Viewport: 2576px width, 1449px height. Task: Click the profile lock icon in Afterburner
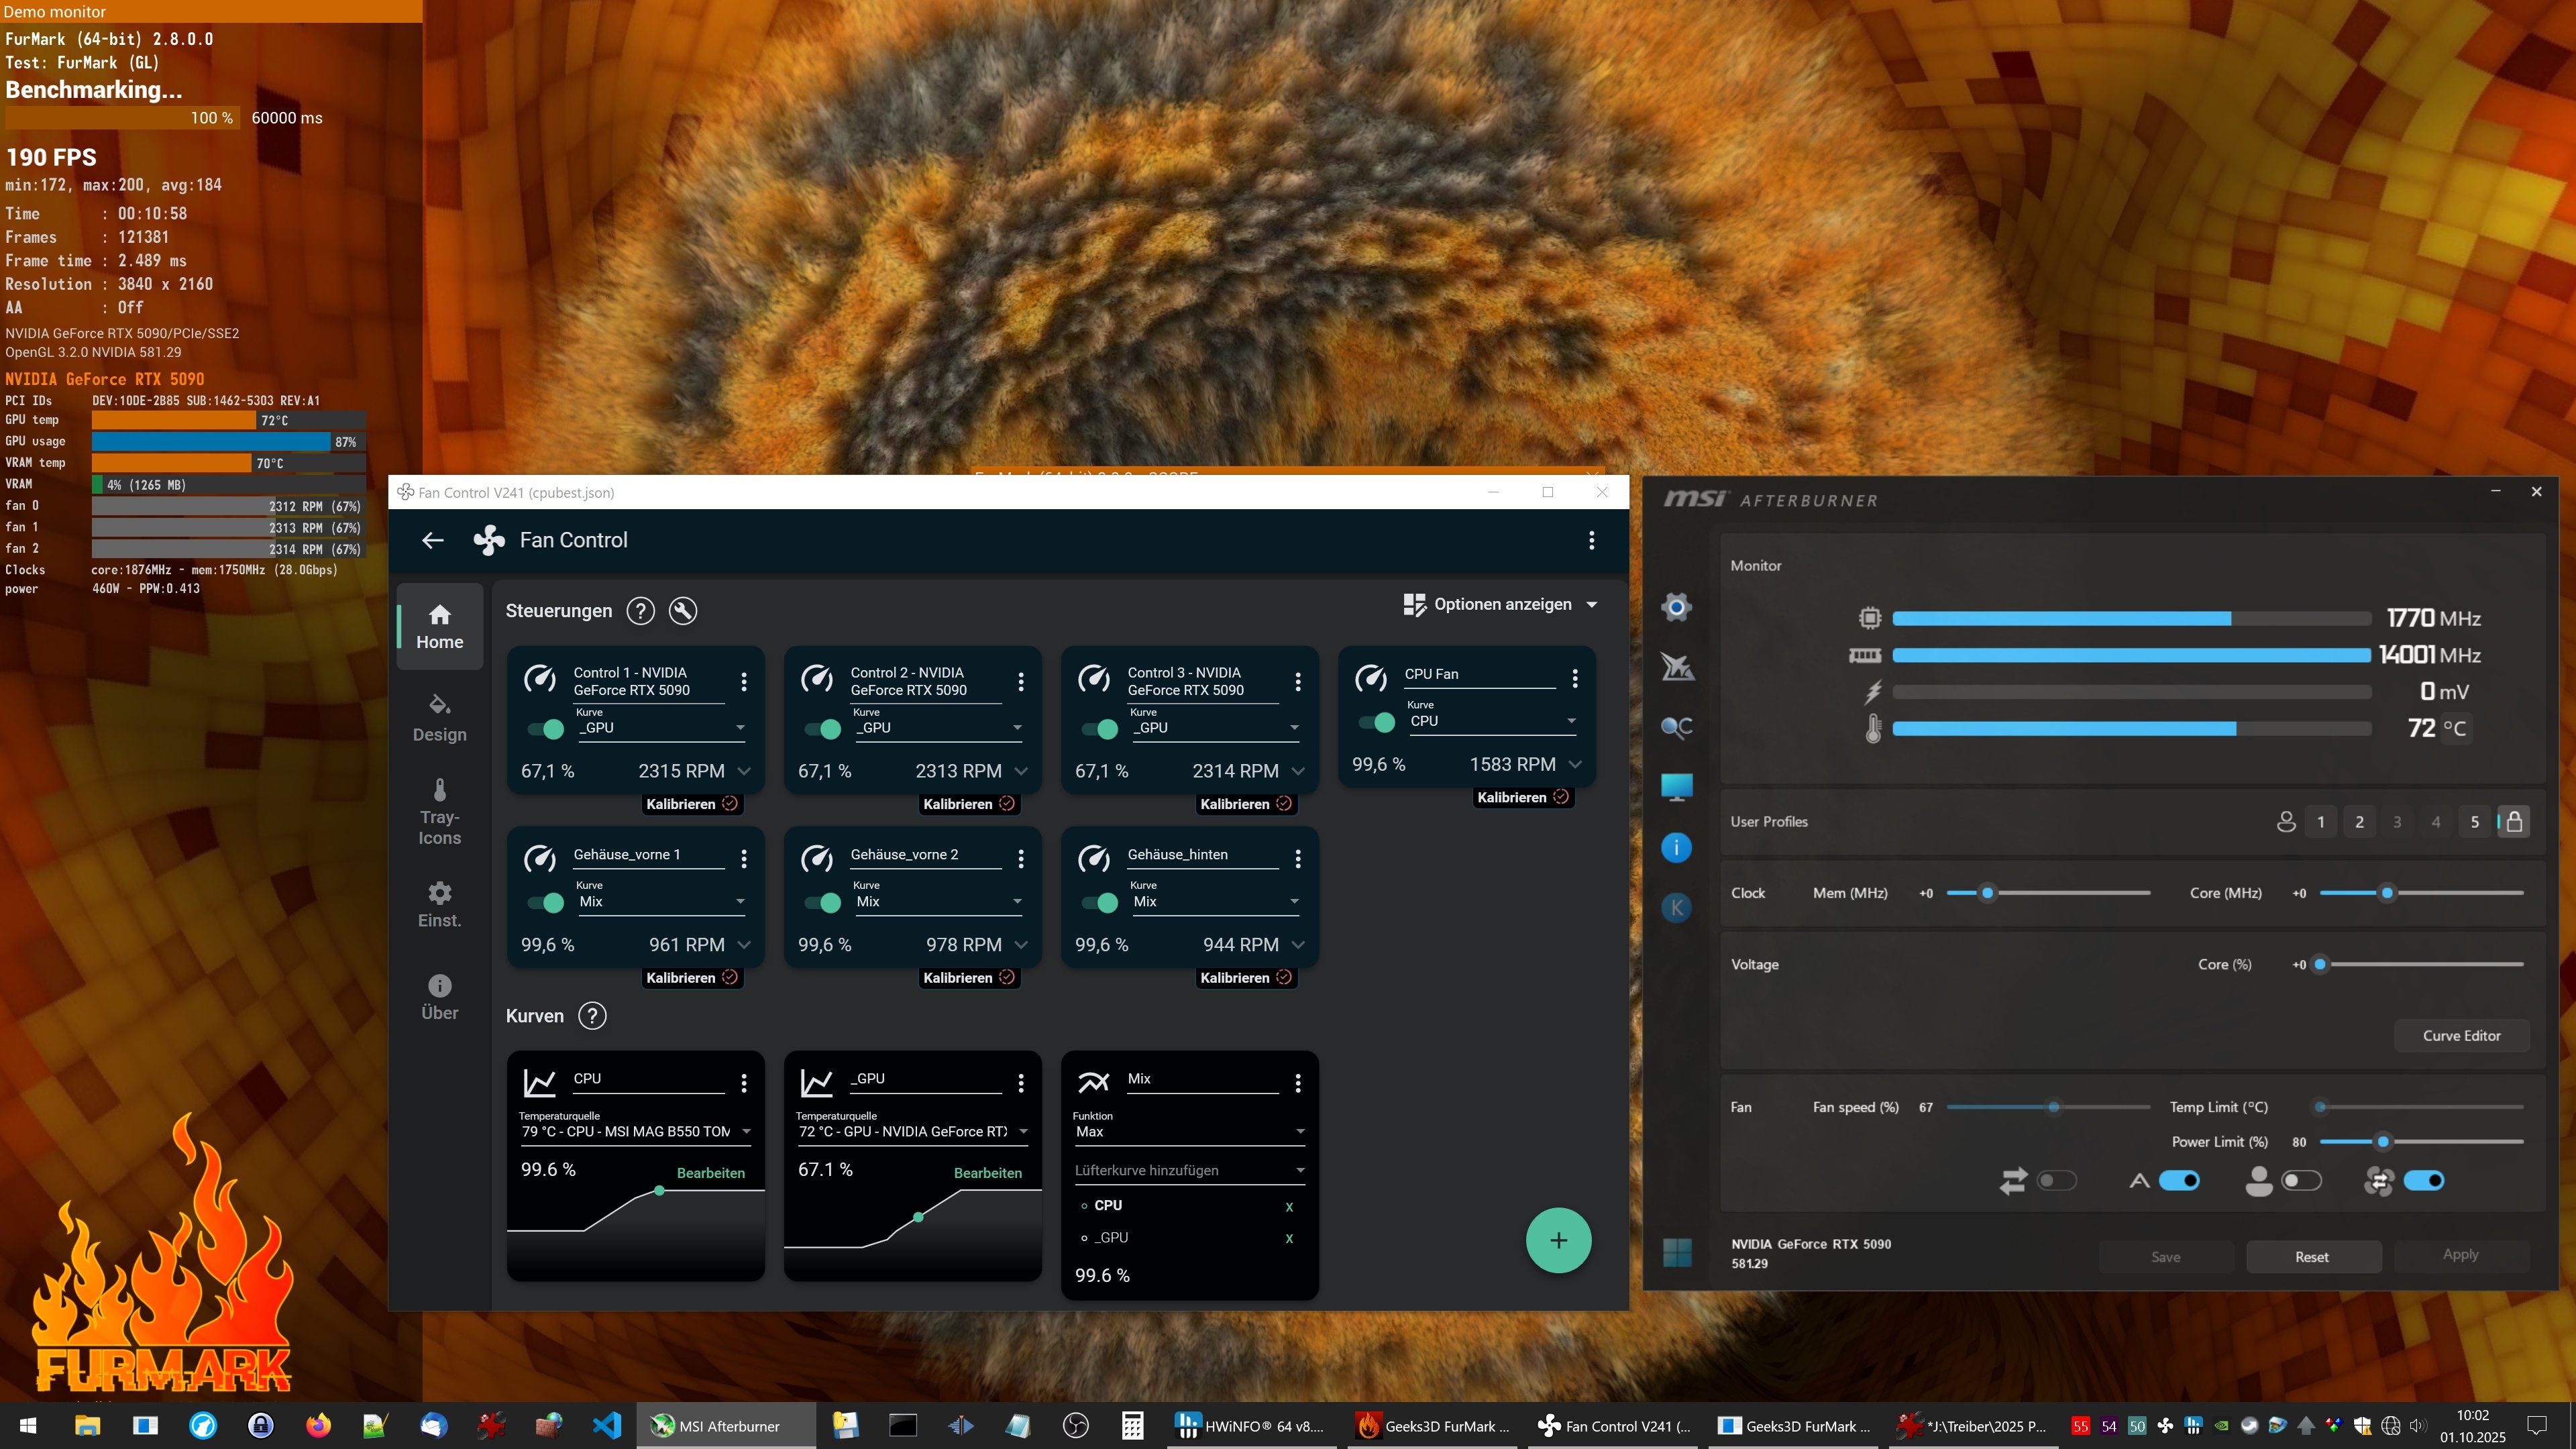point(2514,822)
